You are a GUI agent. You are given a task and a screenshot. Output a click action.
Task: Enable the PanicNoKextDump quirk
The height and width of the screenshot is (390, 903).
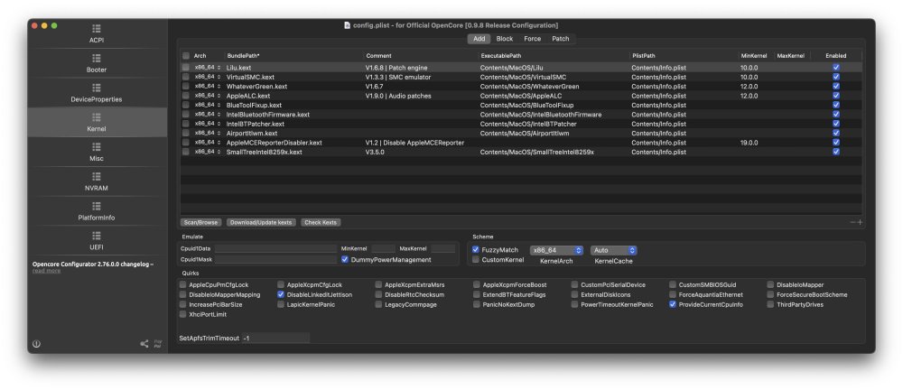tap(477, 304)
